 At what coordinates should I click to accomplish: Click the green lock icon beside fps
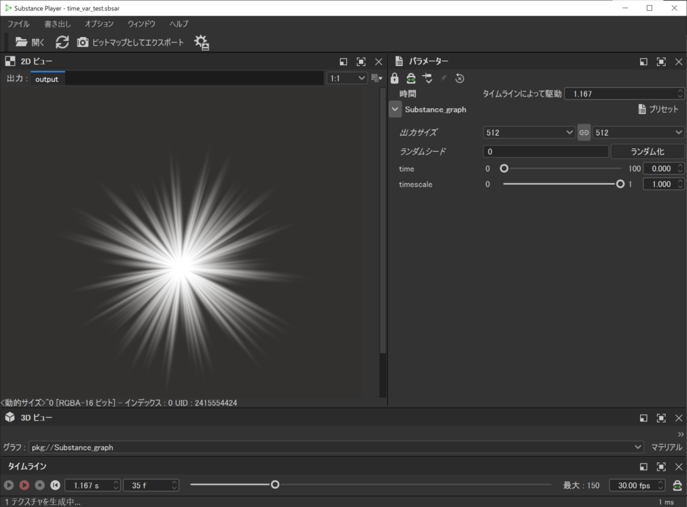[677, 485]
